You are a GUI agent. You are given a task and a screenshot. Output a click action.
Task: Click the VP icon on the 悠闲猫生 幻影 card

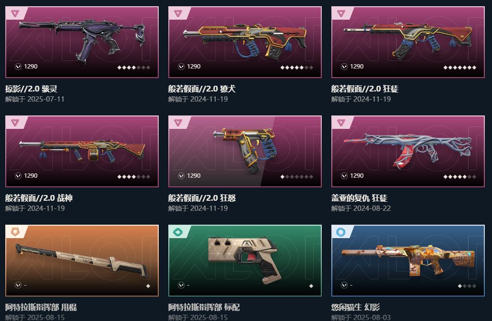[x=344, y=285]
